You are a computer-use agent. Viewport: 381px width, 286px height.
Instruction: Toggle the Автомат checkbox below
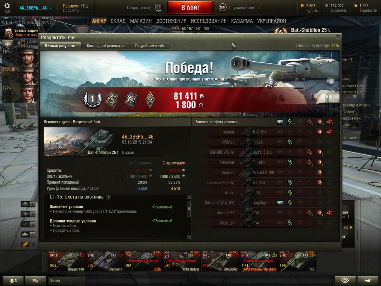pyautogui.click(x=23, y=46)
